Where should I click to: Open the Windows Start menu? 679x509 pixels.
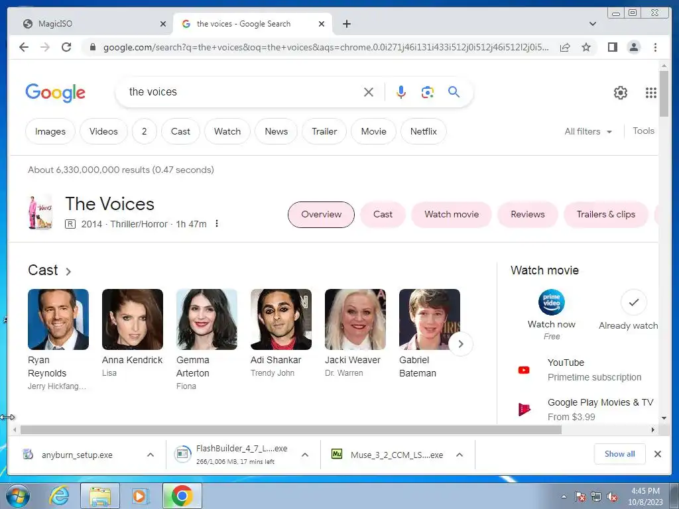point(17,496)
